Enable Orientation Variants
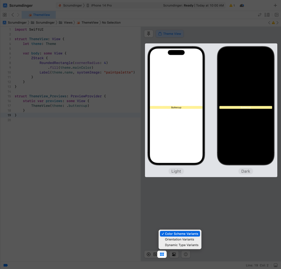Viewport: 281px width, 269px height. tap(179, 239)
